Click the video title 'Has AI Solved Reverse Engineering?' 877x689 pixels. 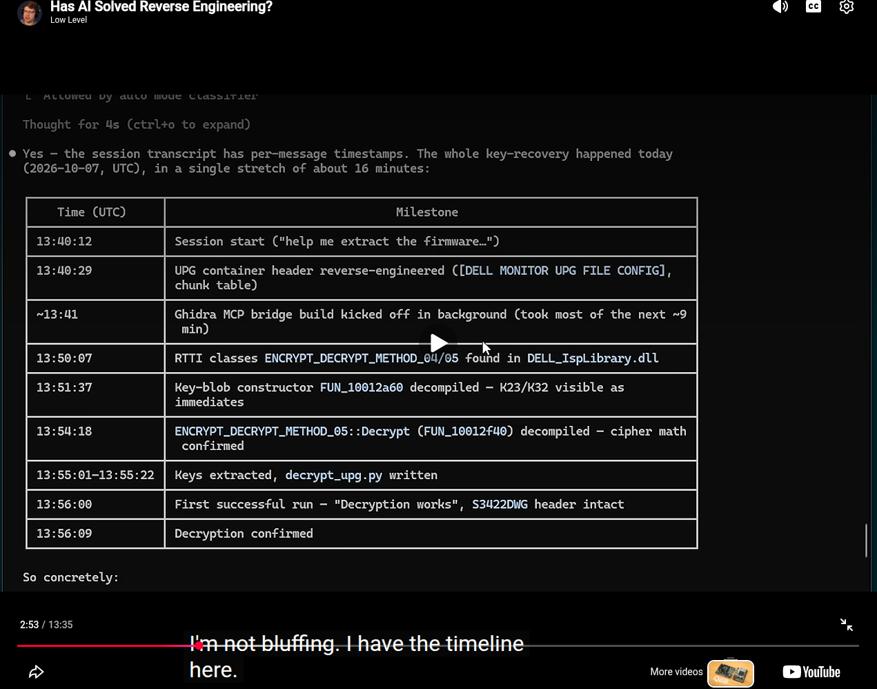161,7
